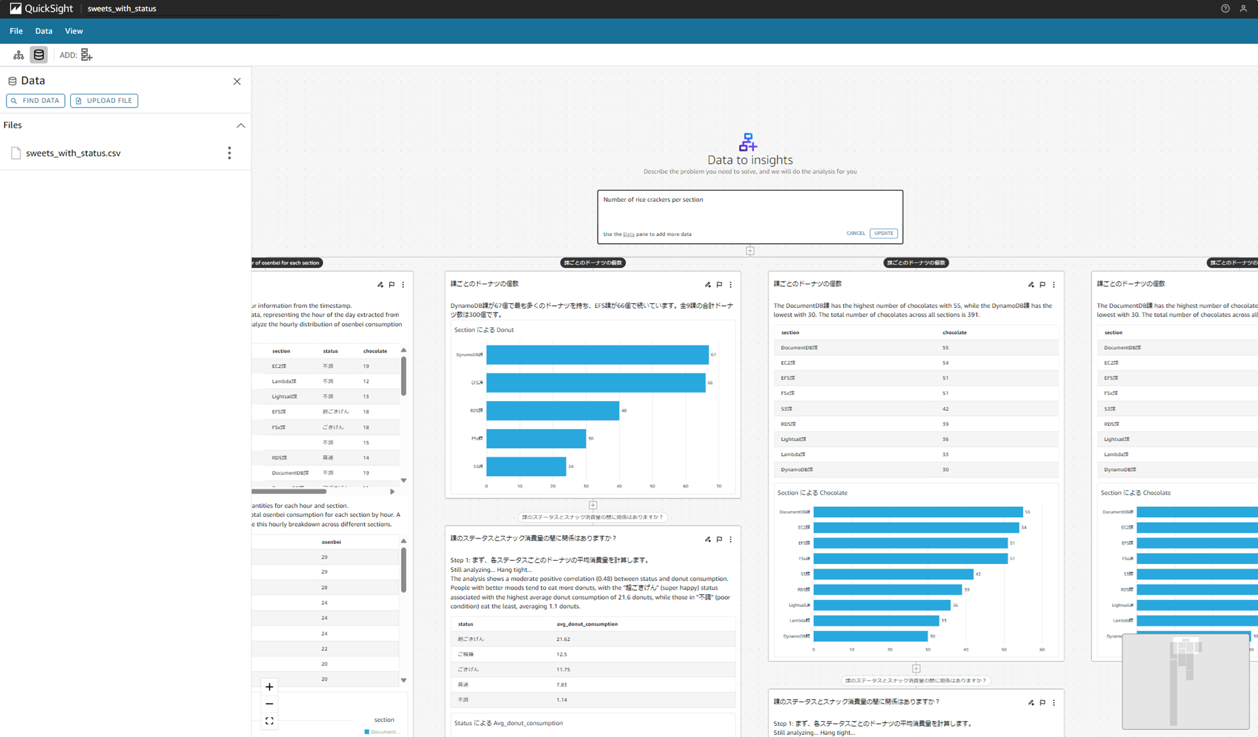Click flag icon on avg_donut_consumption status card

pyautogui.click(x=719, y=540)
